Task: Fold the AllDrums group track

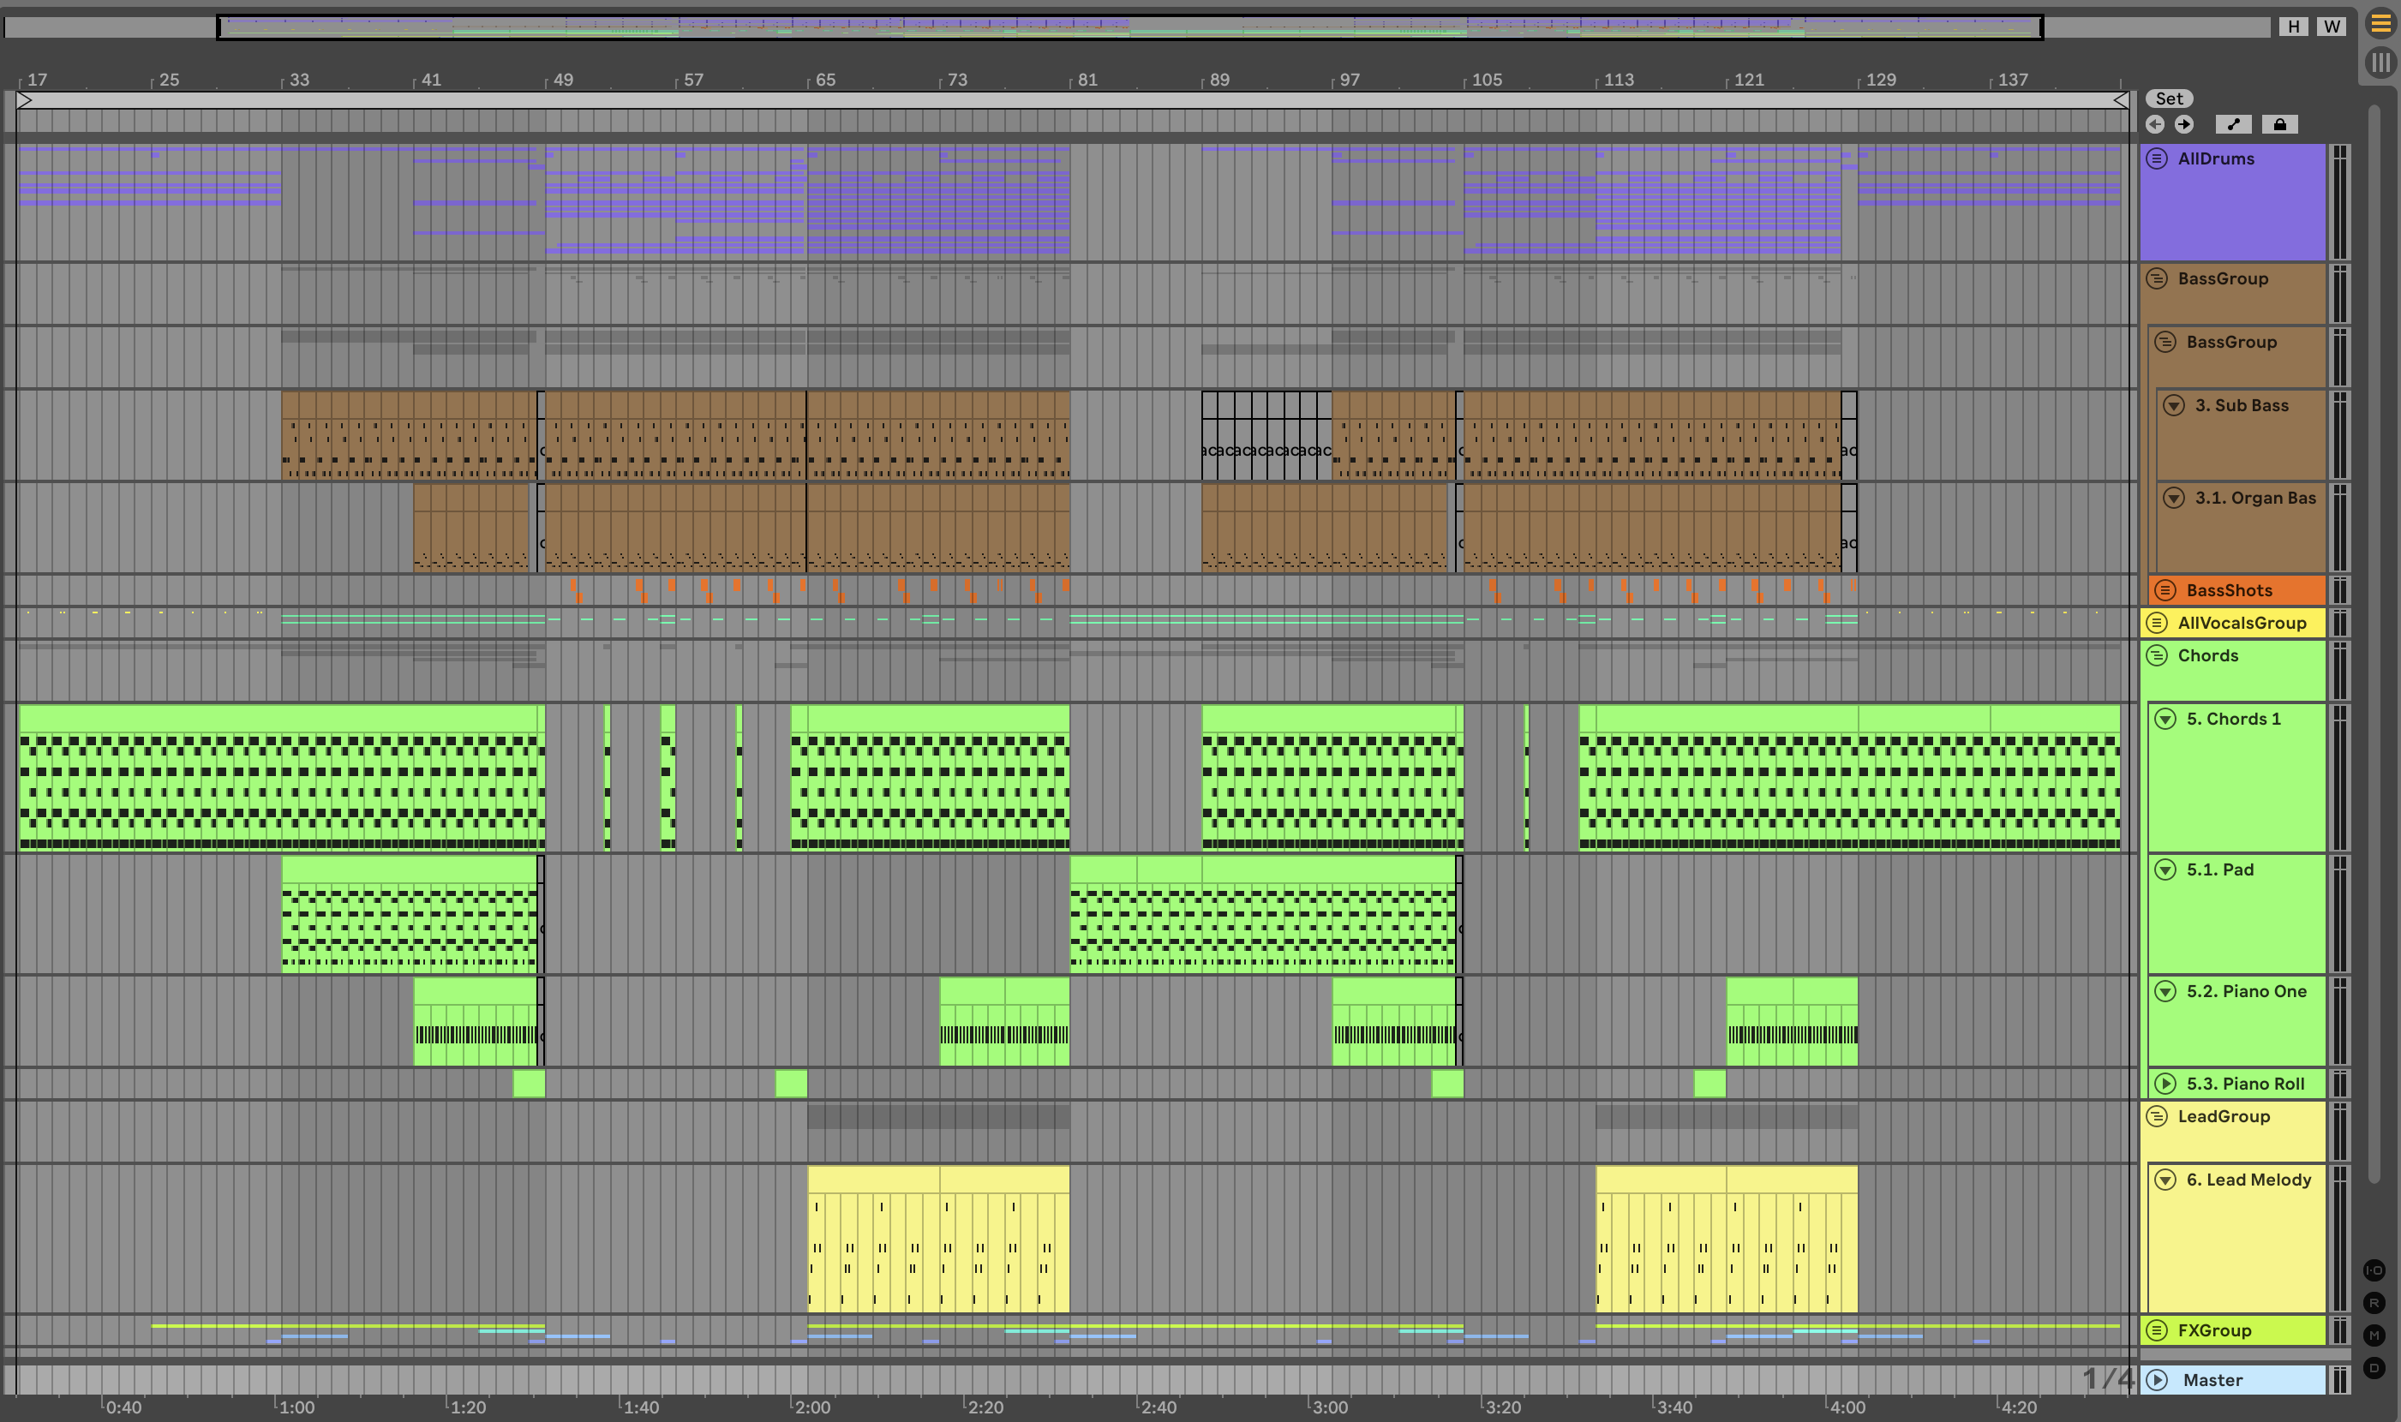Action: point(2157,159)
